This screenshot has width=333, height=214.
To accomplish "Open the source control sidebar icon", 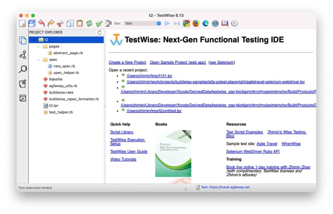I will [x=23, y=55].
